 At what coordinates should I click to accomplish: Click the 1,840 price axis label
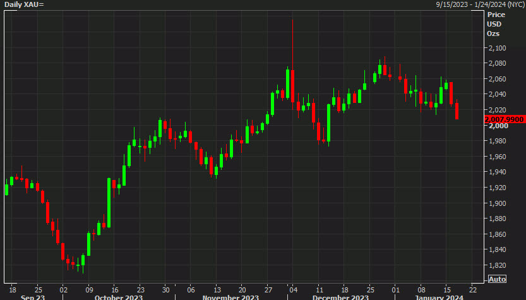497,249
